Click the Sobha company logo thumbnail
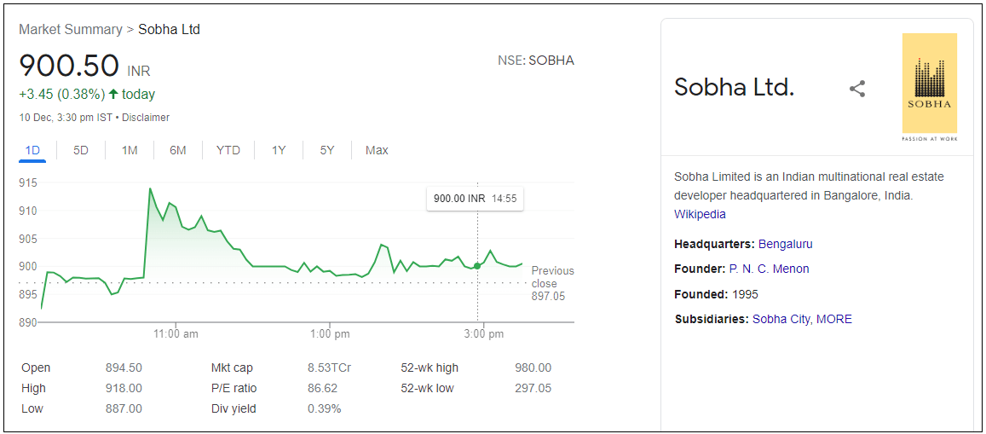986x434 pixels. [930, 87]
